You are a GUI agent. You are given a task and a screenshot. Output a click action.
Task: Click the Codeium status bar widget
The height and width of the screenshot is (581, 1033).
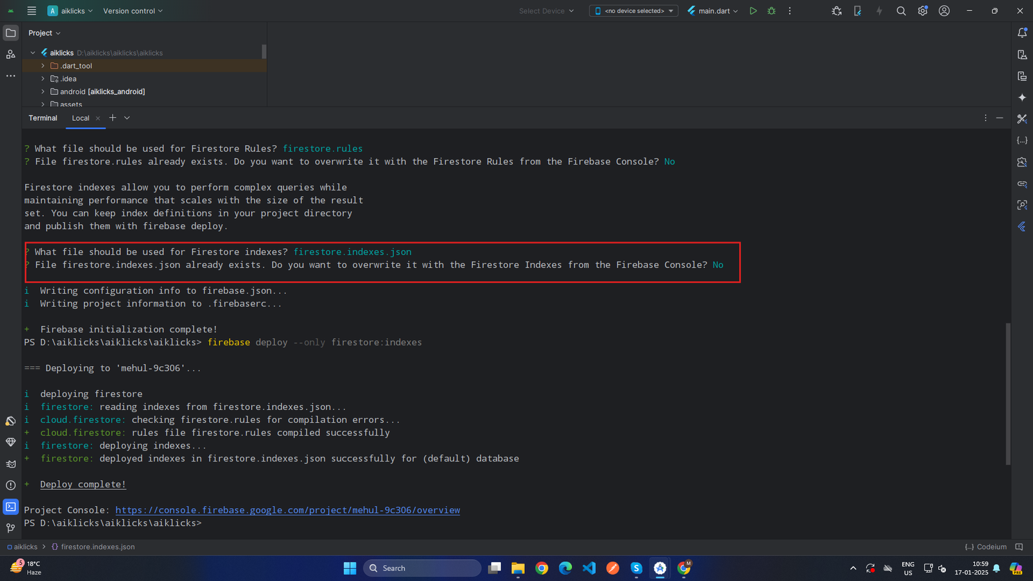[x=986, y=547]
